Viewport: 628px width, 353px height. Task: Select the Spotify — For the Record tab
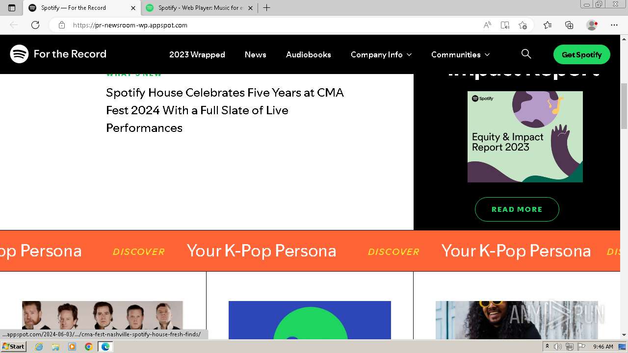[82, 8]
